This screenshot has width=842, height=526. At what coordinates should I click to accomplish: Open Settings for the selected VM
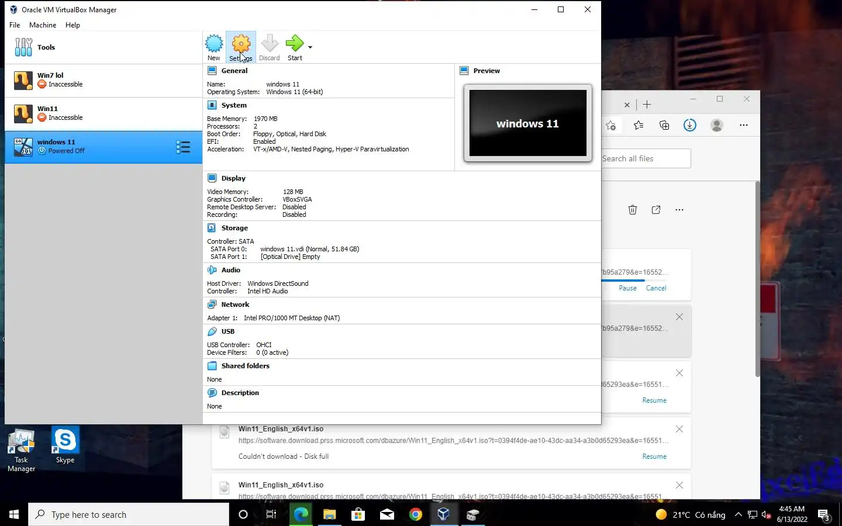click(x=241, y=47)
